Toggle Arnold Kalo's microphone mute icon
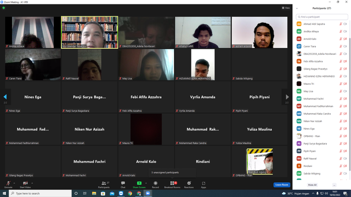Image resolution: width=351 pixels, height=197 pixels. coord(341,39)
